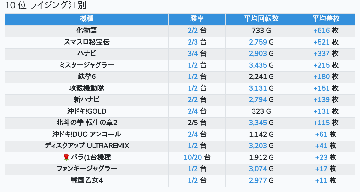This screenshot has height=192, width=360.
Task: Open 3,345 link for 北斗の拳 転生の章2
Action: click(258, 123)
